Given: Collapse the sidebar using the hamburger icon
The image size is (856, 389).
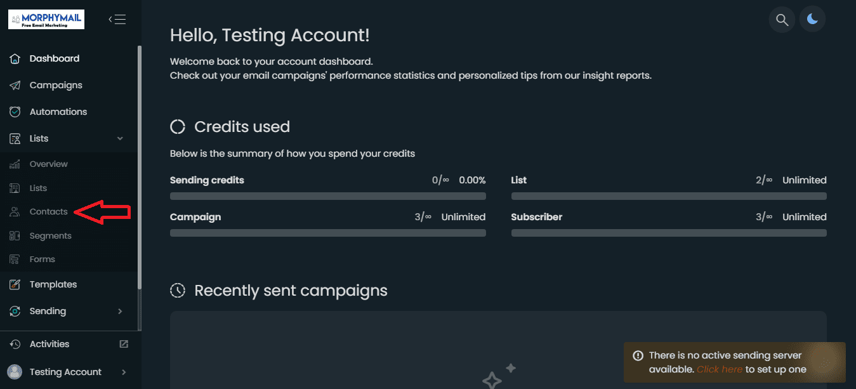Looking at the screenshot, I should pos(117,19).
